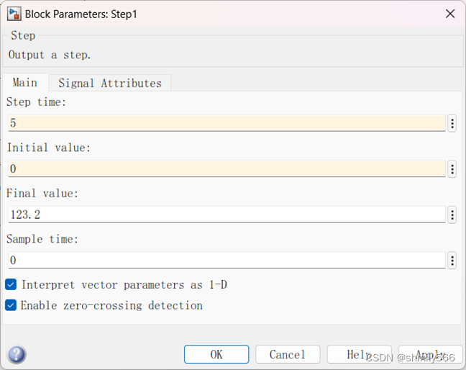Open the Sample time options menu

click(x=452, y=261)
